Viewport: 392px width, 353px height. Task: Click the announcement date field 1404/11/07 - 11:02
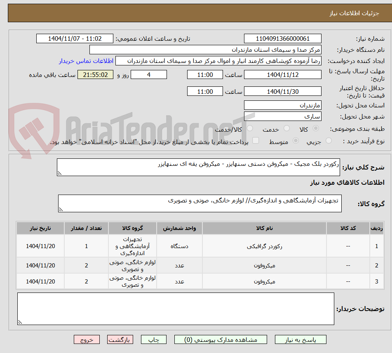coord(75,39)
